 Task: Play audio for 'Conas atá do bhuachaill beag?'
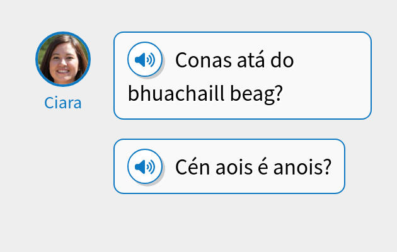(x=145, y=59)
